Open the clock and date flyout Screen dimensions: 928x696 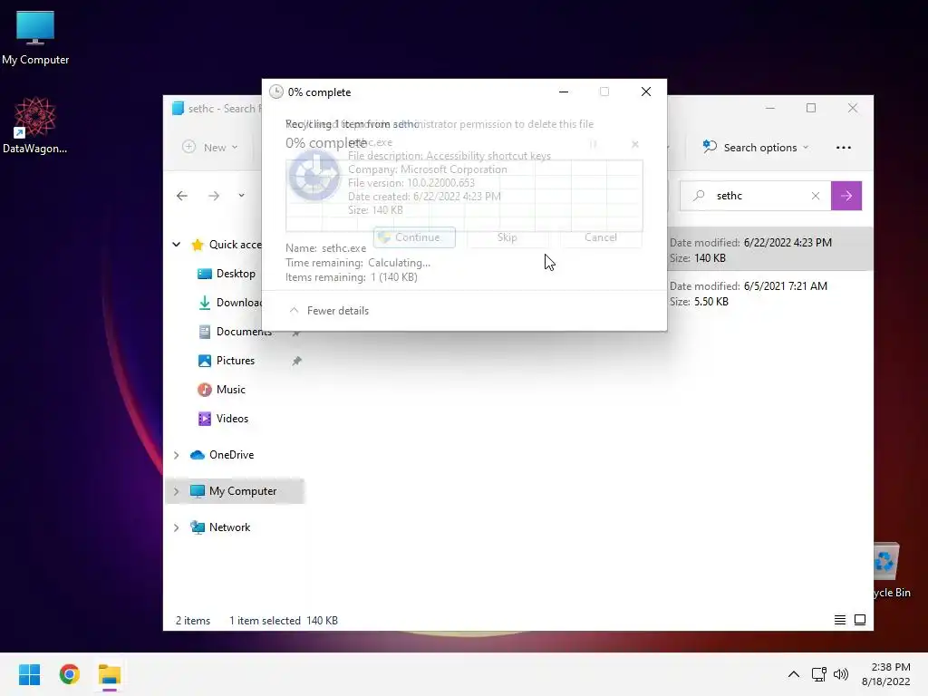click(886, 674)
